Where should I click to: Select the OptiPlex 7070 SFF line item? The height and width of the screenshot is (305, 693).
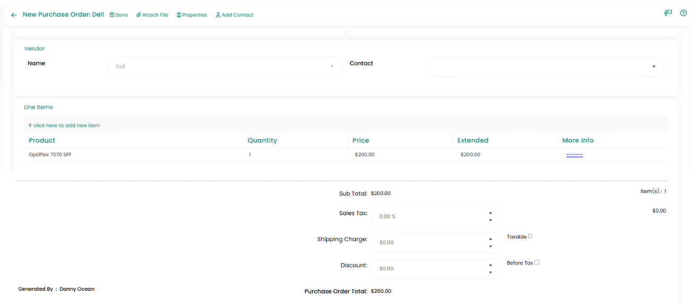click(x=50, y=155)
